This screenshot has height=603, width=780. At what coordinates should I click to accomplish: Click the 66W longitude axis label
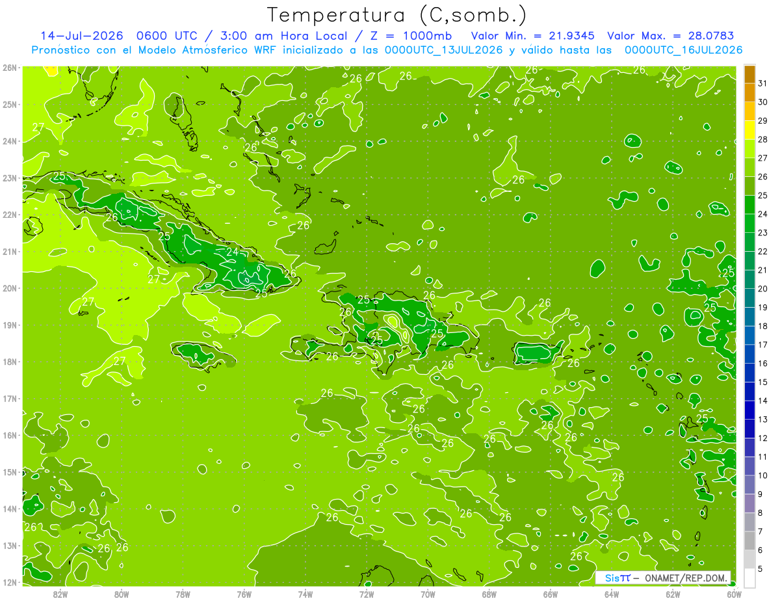(x=550, y=594)
